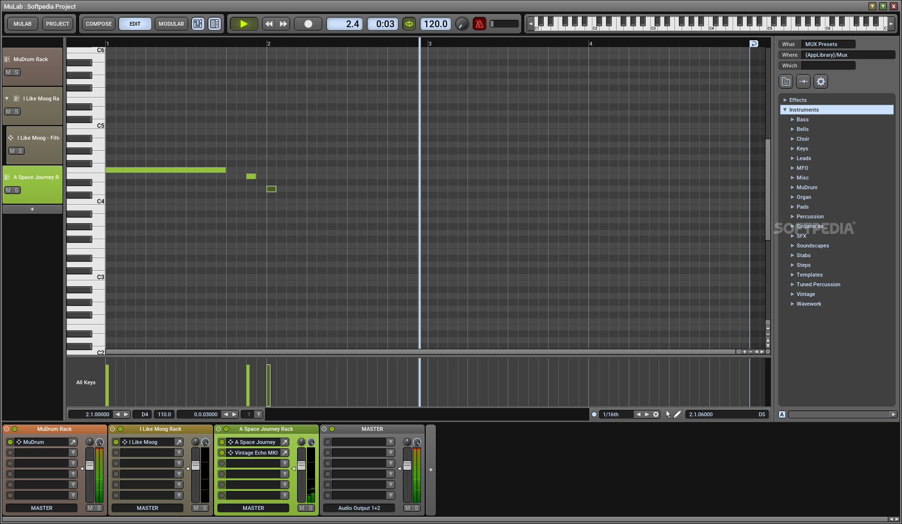The image size is (902, 524).
Task: Bypass the A Space Journey module power toggle
Action: pos(222,442)
